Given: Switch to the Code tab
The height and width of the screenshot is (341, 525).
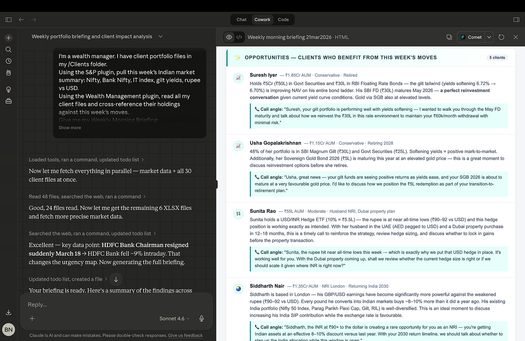Looking at the screenshot, I should pos(283,19).
